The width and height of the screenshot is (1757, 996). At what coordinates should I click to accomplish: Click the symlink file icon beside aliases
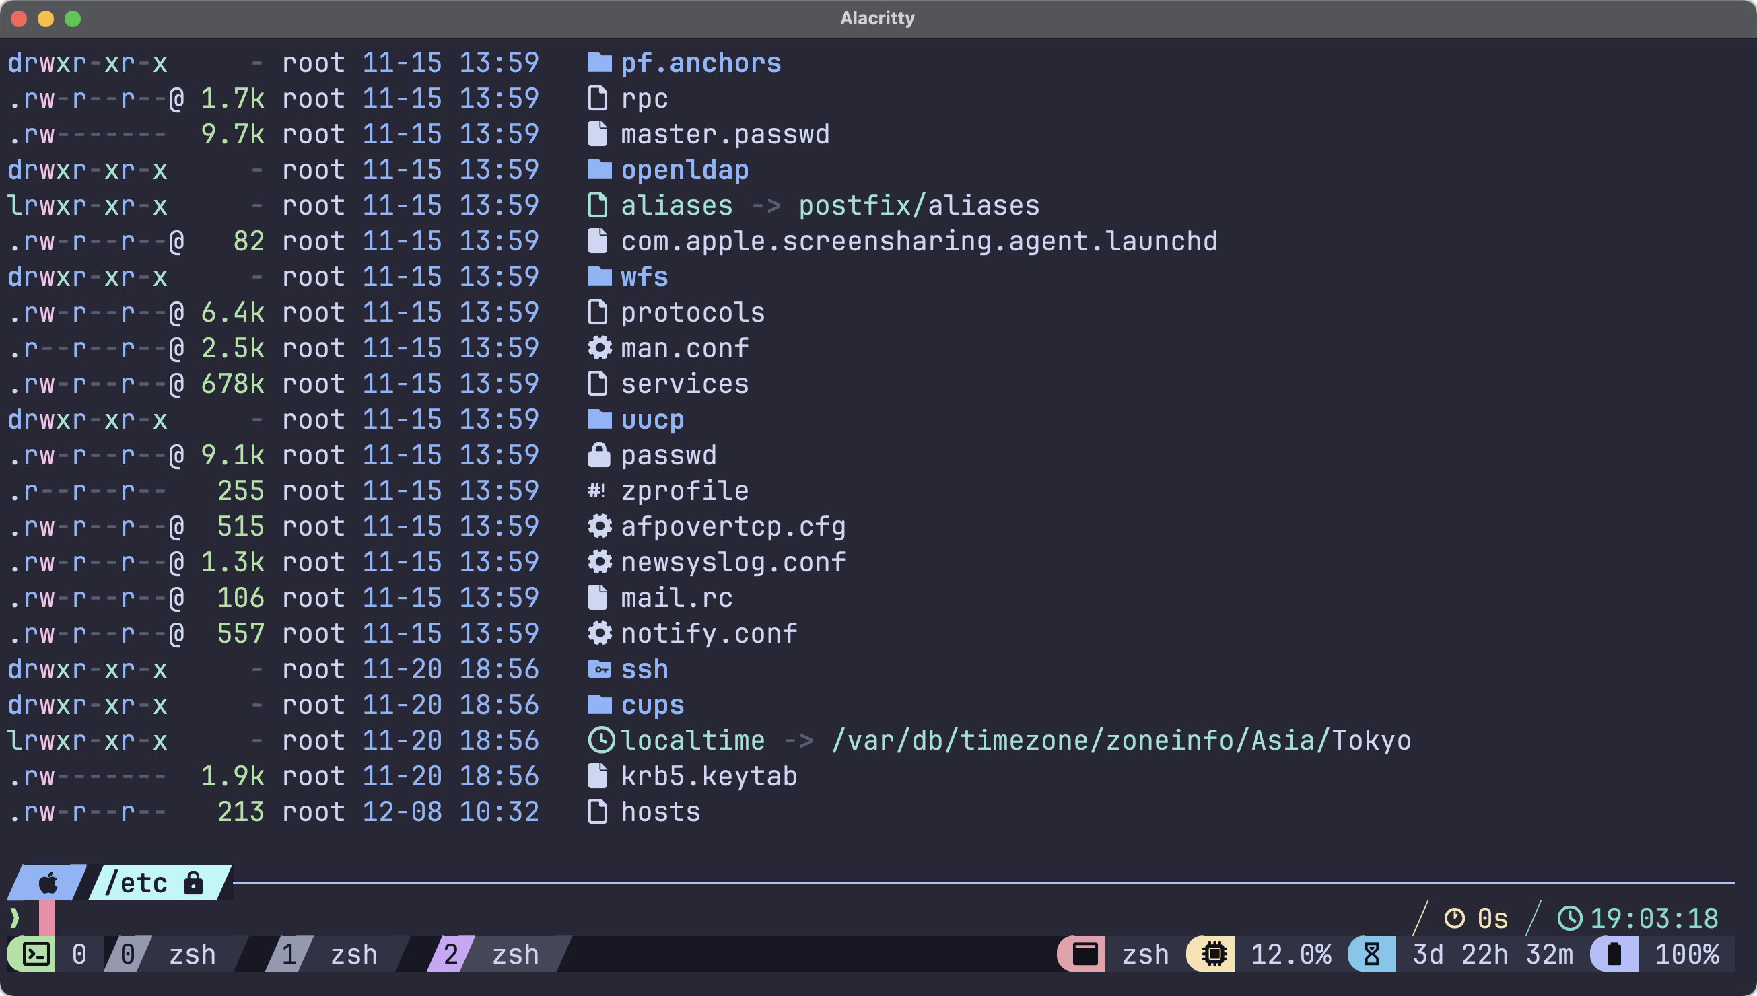tap(597, 205)
